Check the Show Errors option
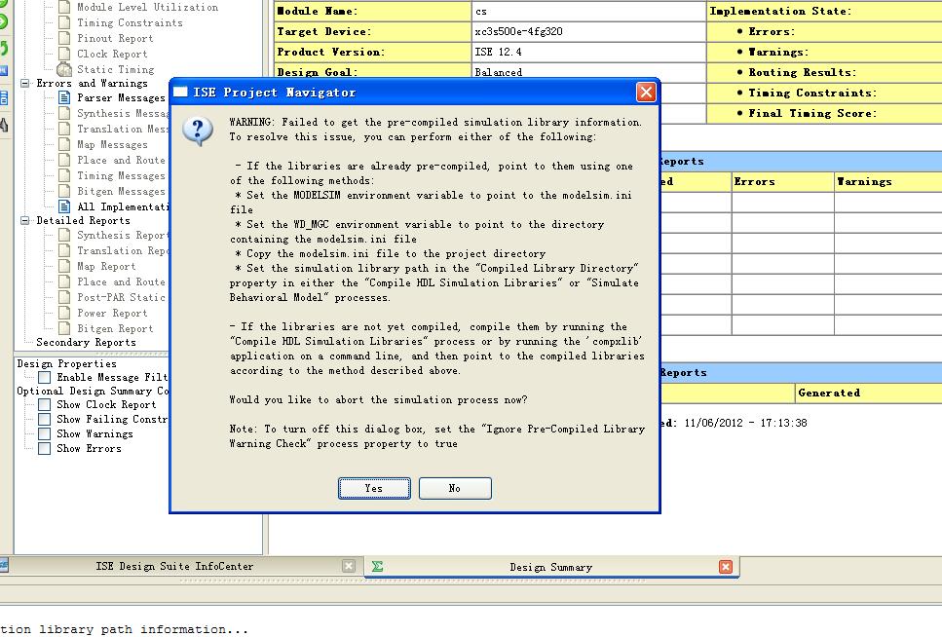 click(44, 448)
